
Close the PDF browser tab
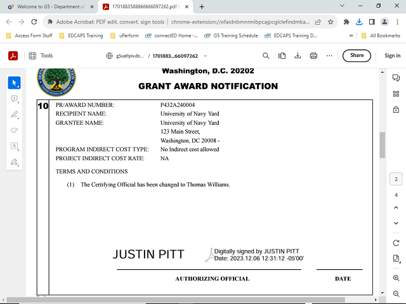pyautogui.click(x=187, y=7)
